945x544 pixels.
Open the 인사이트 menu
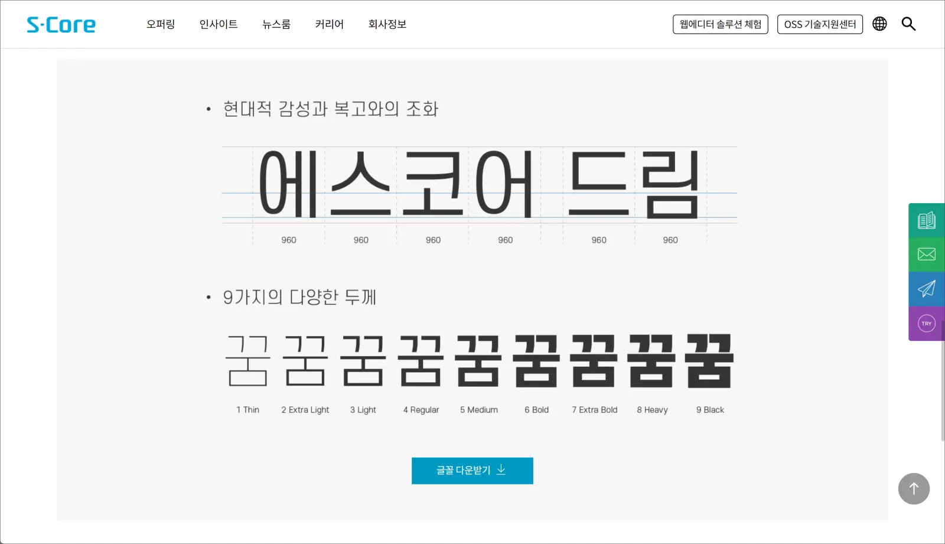pyautogui.click(x=219, y=24)
